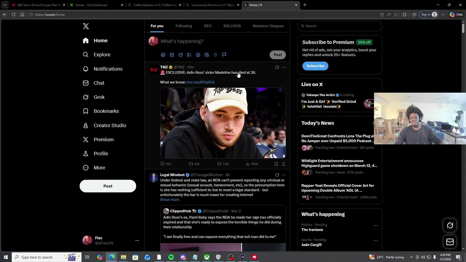Screen dimensions: 466x262
Task: Favorite this page with the star icon
Action: (396, 15)
